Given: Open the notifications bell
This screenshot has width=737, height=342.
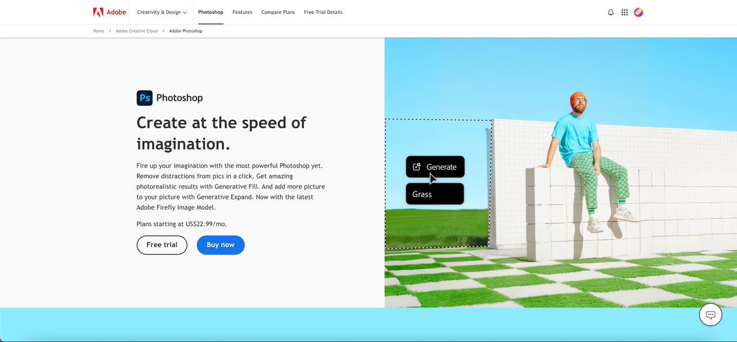Looking at the screenshot, I should pos(611,12).
